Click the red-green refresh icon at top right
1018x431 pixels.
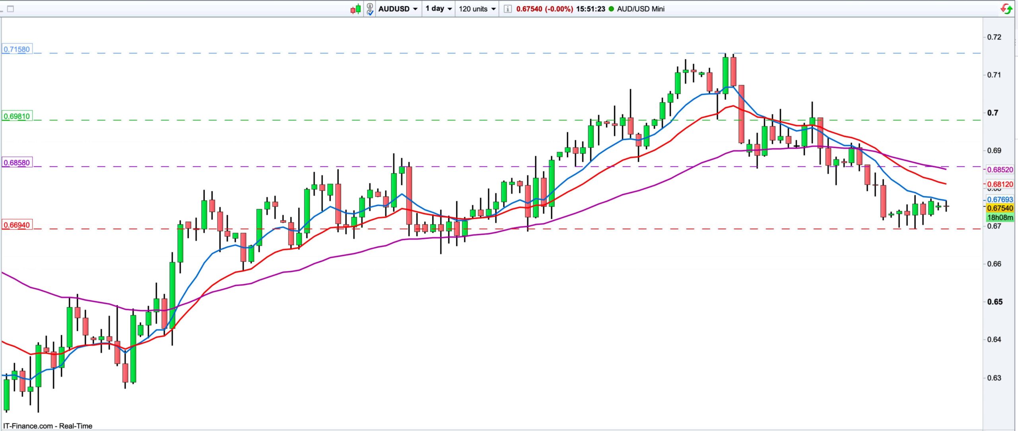(1006, 9)
